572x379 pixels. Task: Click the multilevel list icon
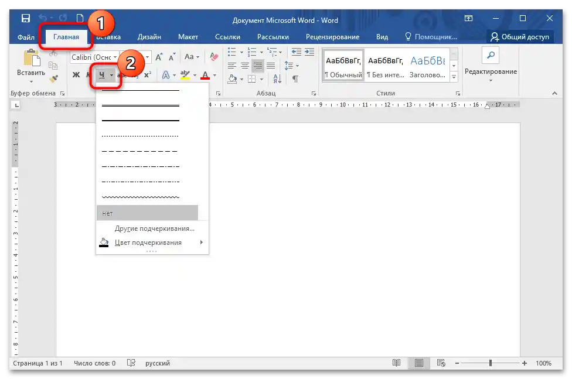tap(272, 52)
